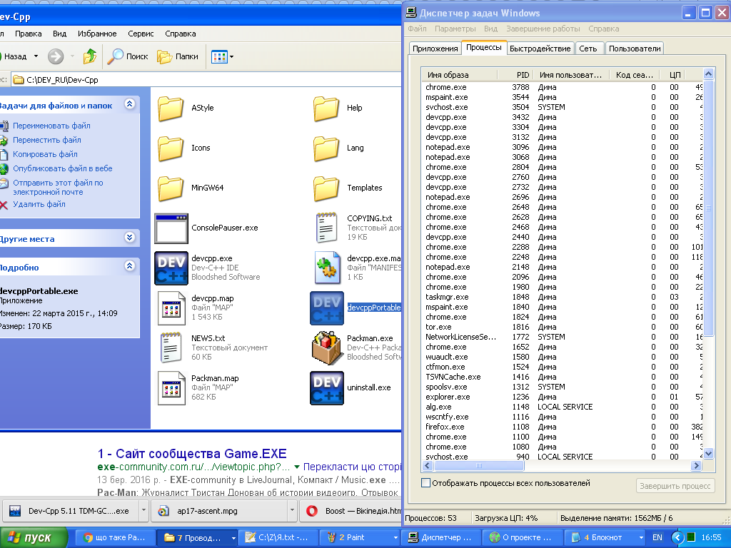Click the пуск Start button
The height and width of the screenshot is (548, 731).
tap(32, 537)
